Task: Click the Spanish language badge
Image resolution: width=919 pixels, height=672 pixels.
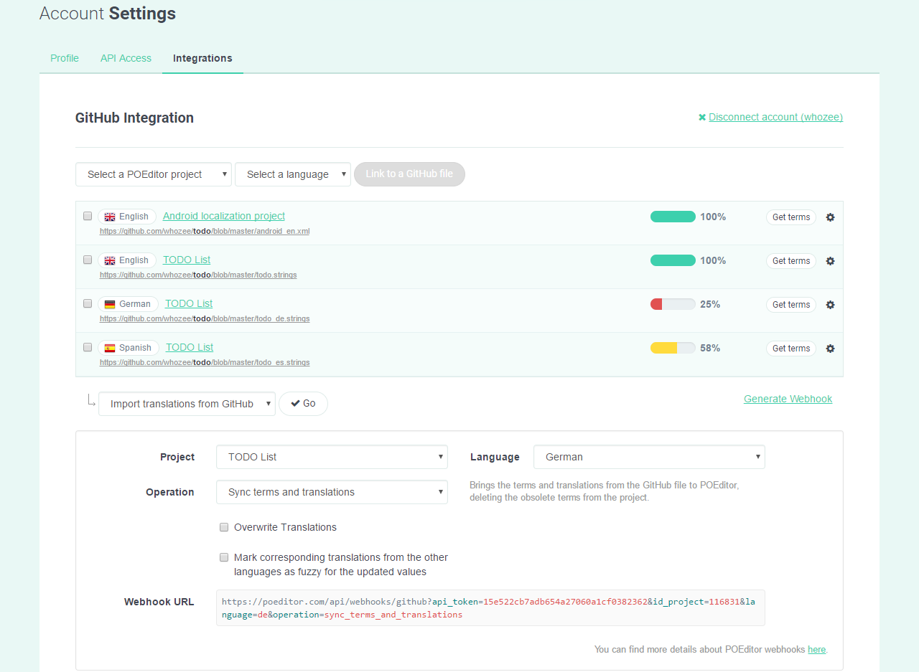Action: 129,348
